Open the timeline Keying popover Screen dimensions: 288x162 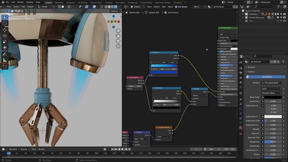(25, 149)
